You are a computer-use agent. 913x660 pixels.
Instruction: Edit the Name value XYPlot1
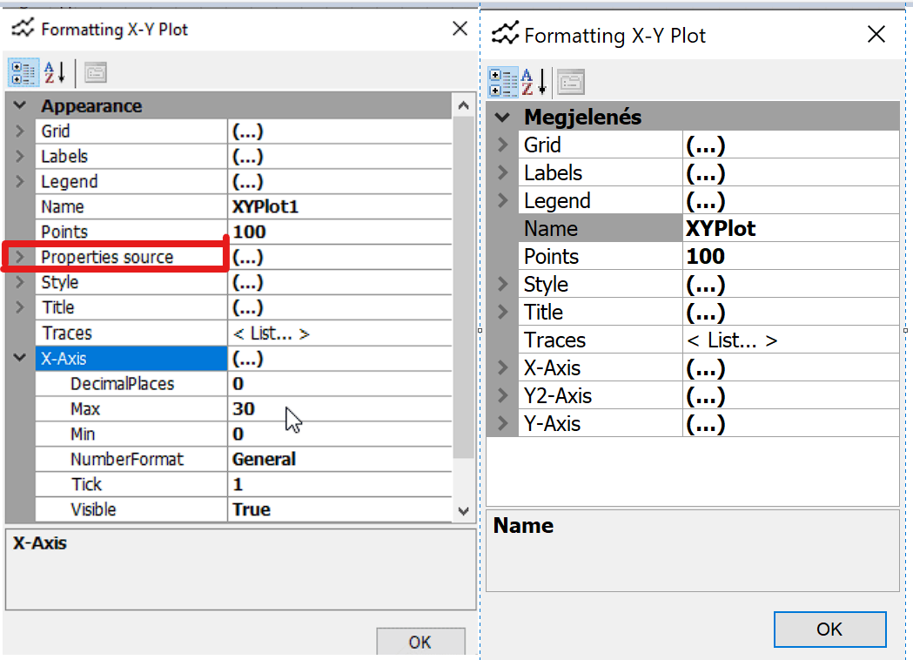tap(339, 207)
